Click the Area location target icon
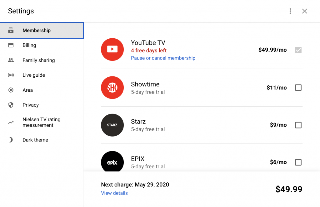Image resolution: width=320 pixels, height=207 pixels. pos(11,90)
